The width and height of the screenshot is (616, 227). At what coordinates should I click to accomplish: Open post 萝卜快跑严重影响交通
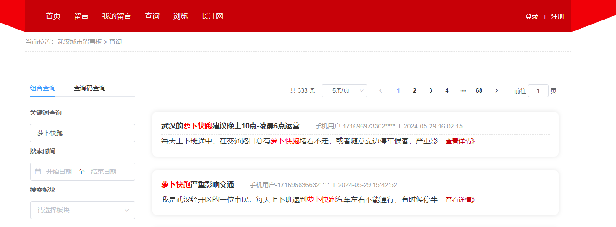pyautogui.click(x=198, y=185)
